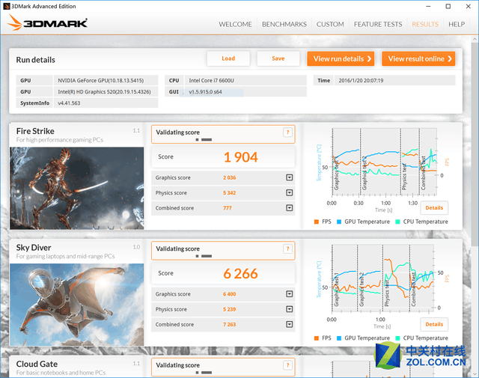Expand Sky Diver Combined score details
The width and height of the screenshot is (479, 378).
[x=290, y=324]
